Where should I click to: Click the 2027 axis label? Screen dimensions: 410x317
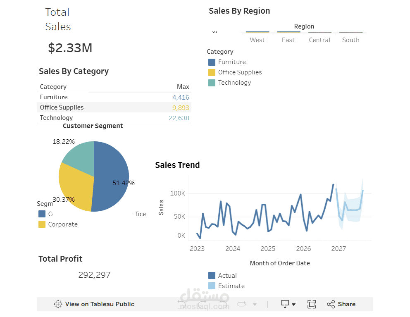338,248
